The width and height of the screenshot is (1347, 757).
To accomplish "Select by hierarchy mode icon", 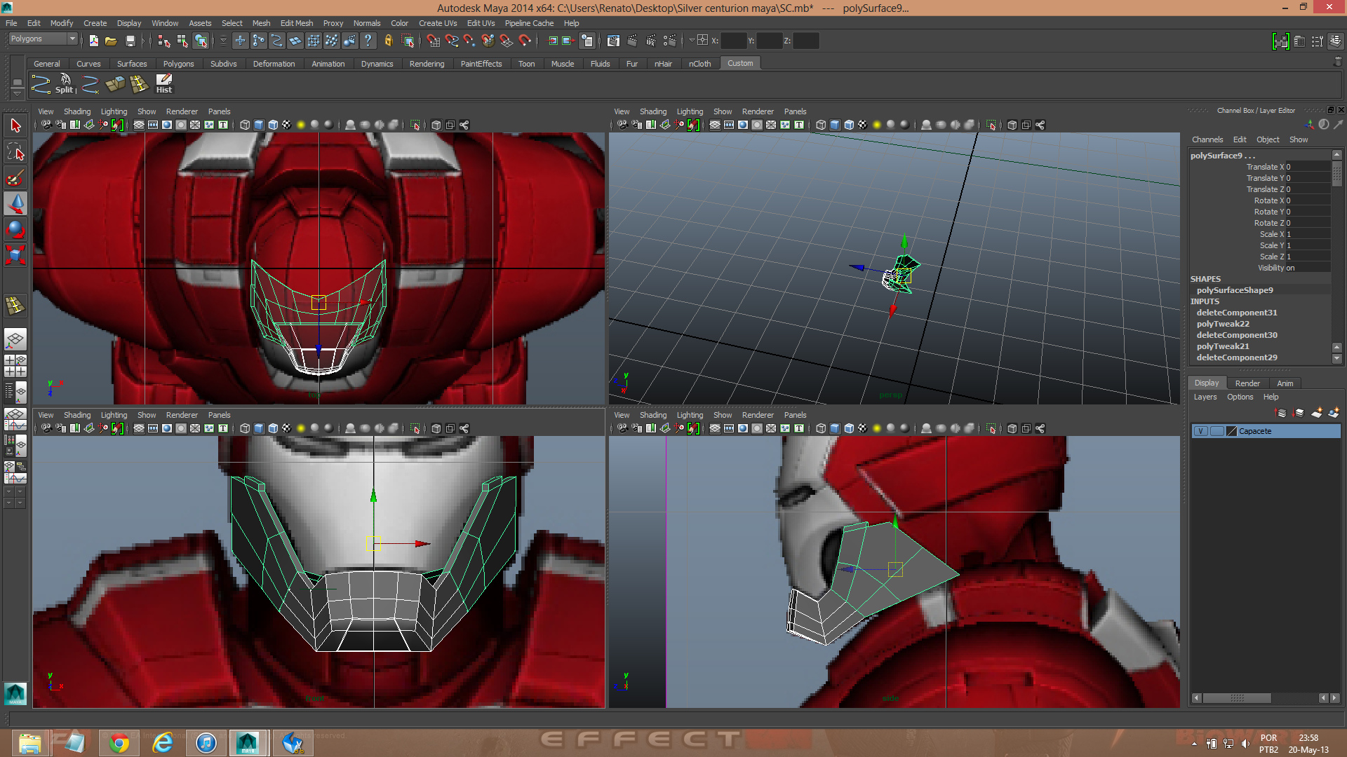I will pos(164,41).
